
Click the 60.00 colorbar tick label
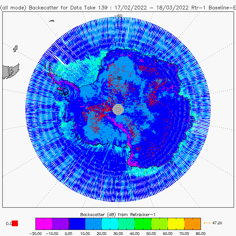168,234
